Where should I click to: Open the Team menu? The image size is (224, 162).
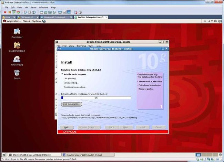click(x=33, y=8)
